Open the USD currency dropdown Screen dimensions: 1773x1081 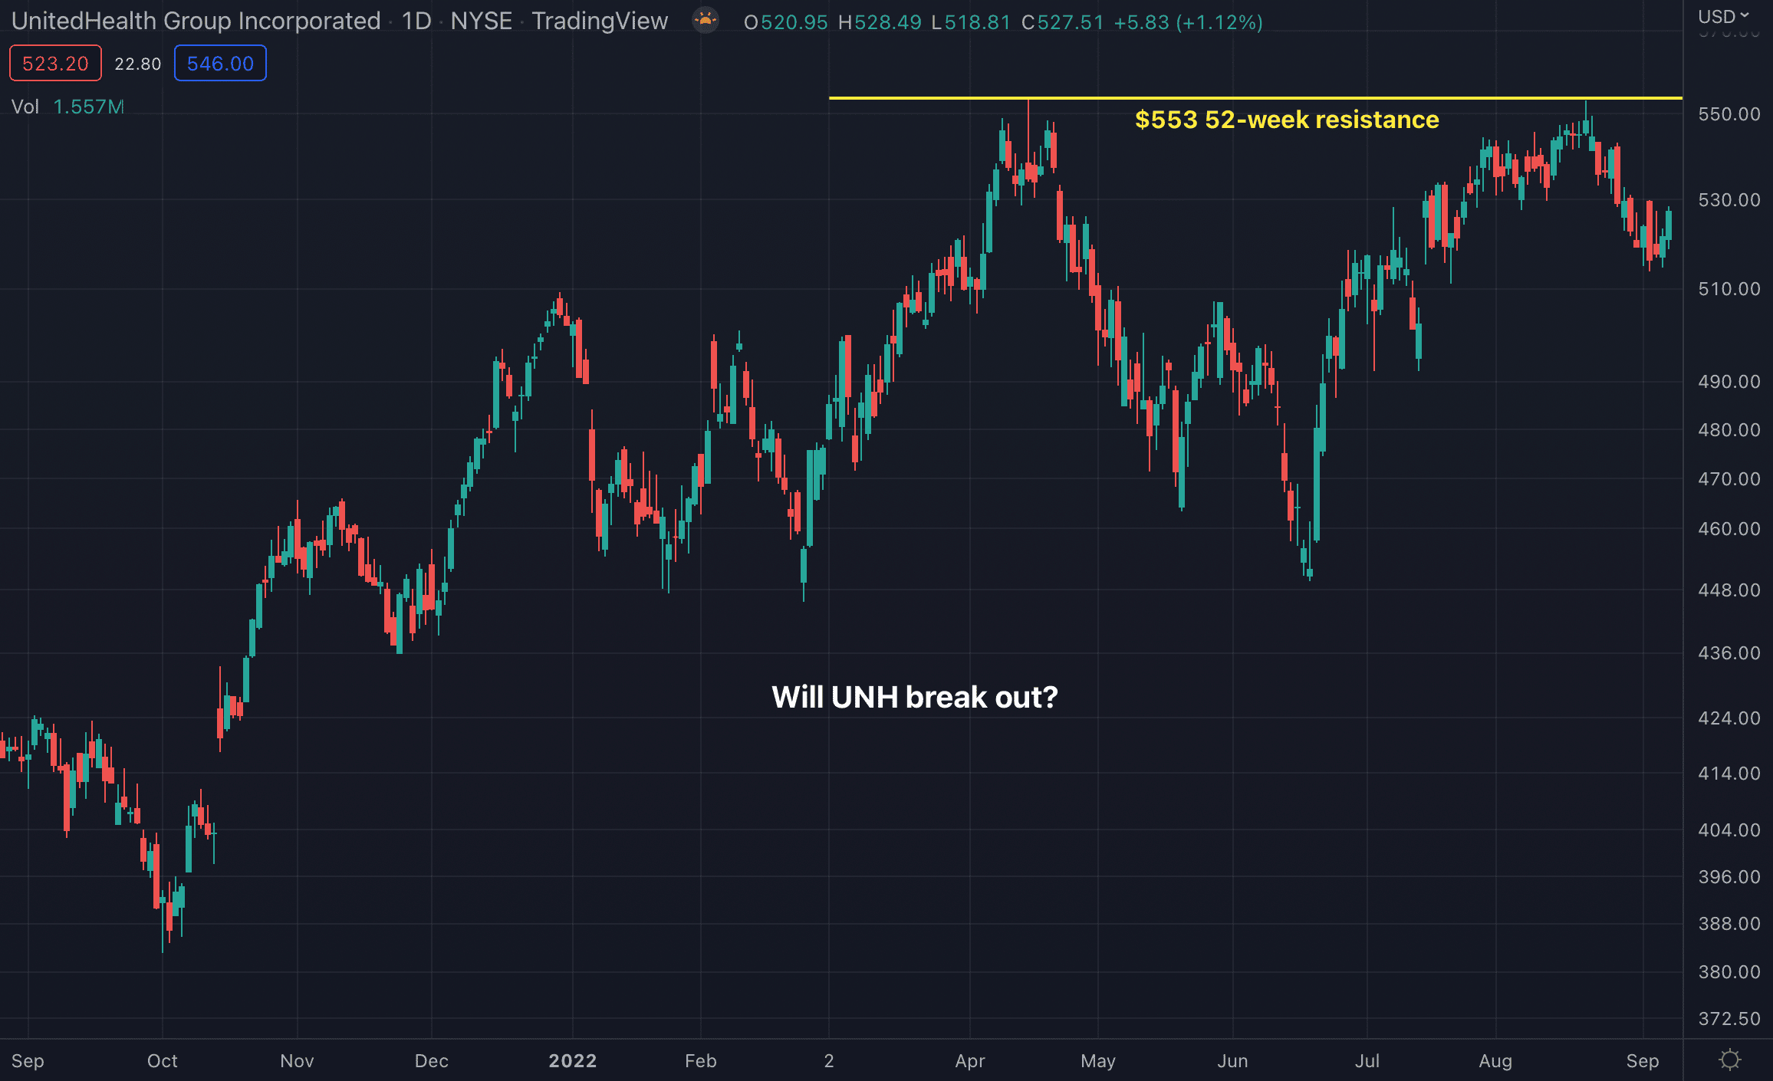[1722, 16]
